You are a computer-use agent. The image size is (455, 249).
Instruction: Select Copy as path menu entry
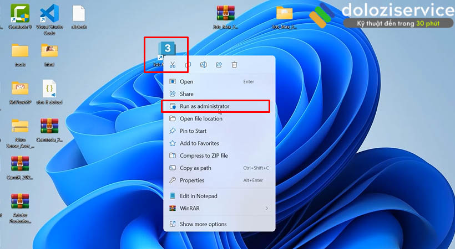[195, 168]
